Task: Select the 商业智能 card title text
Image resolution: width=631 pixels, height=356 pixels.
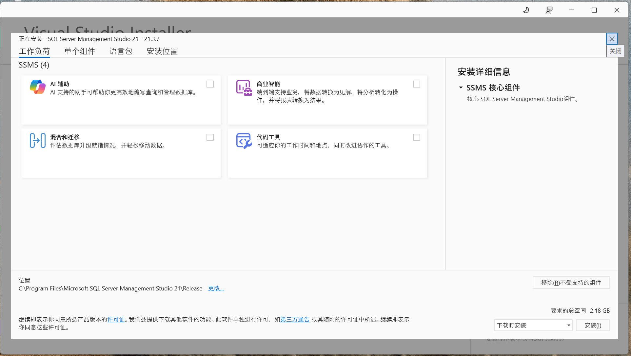Action: [268, 84]
